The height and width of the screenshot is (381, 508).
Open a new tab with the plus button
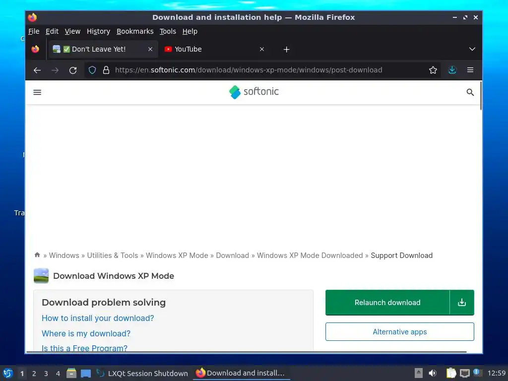click(x=286, y=49)
